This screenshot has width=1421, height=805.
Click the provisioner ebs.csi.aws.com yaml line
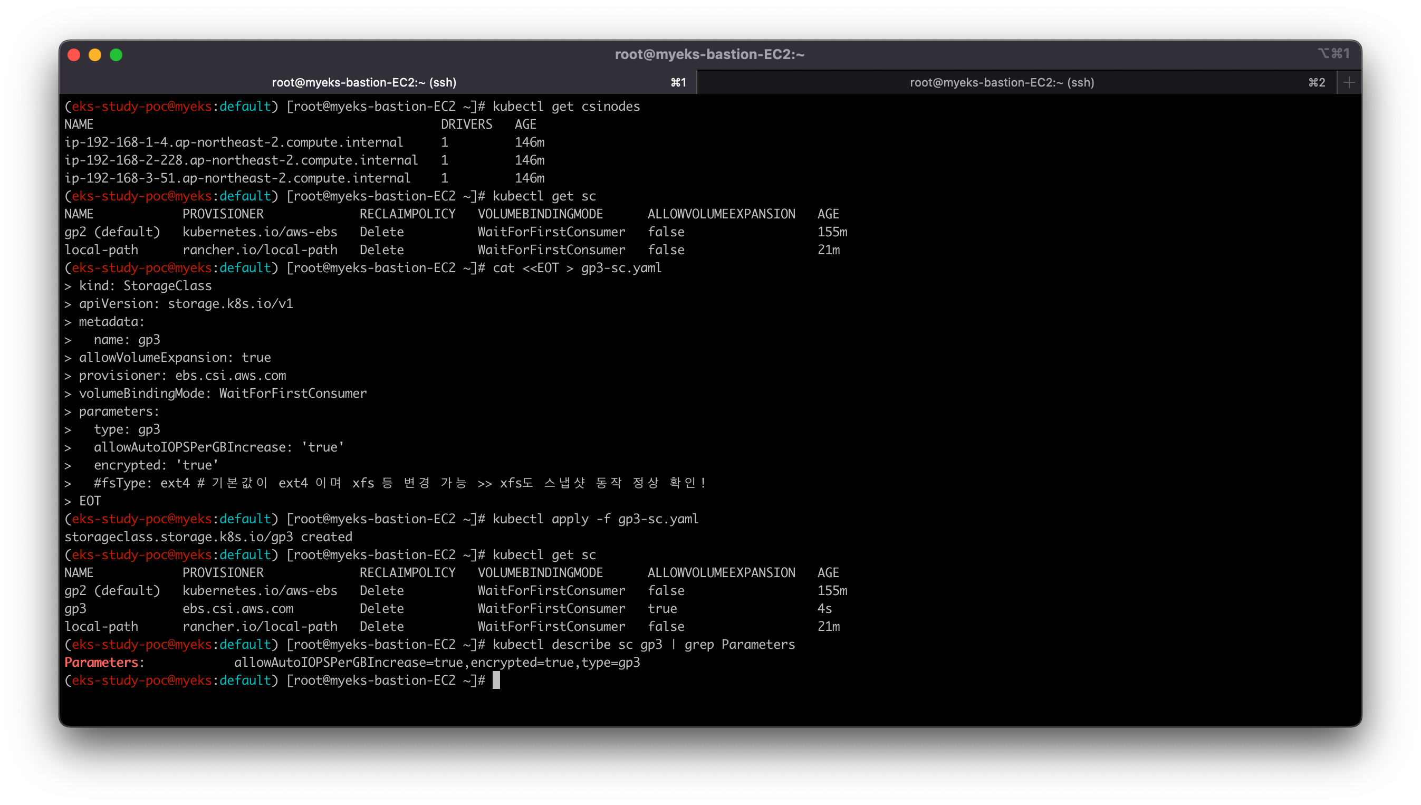(x=183, y=376)
